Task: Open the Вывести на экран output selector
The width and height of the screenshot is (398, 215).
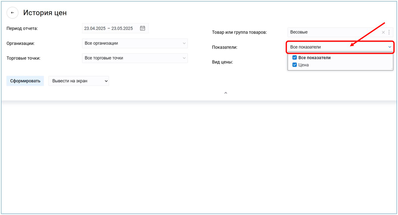Action: [78, 81]
